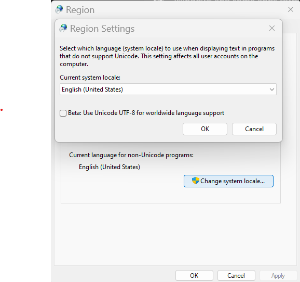Click the English (United States) text below non-Unicode label
The image size is (300, 282).
click(110, 167)
